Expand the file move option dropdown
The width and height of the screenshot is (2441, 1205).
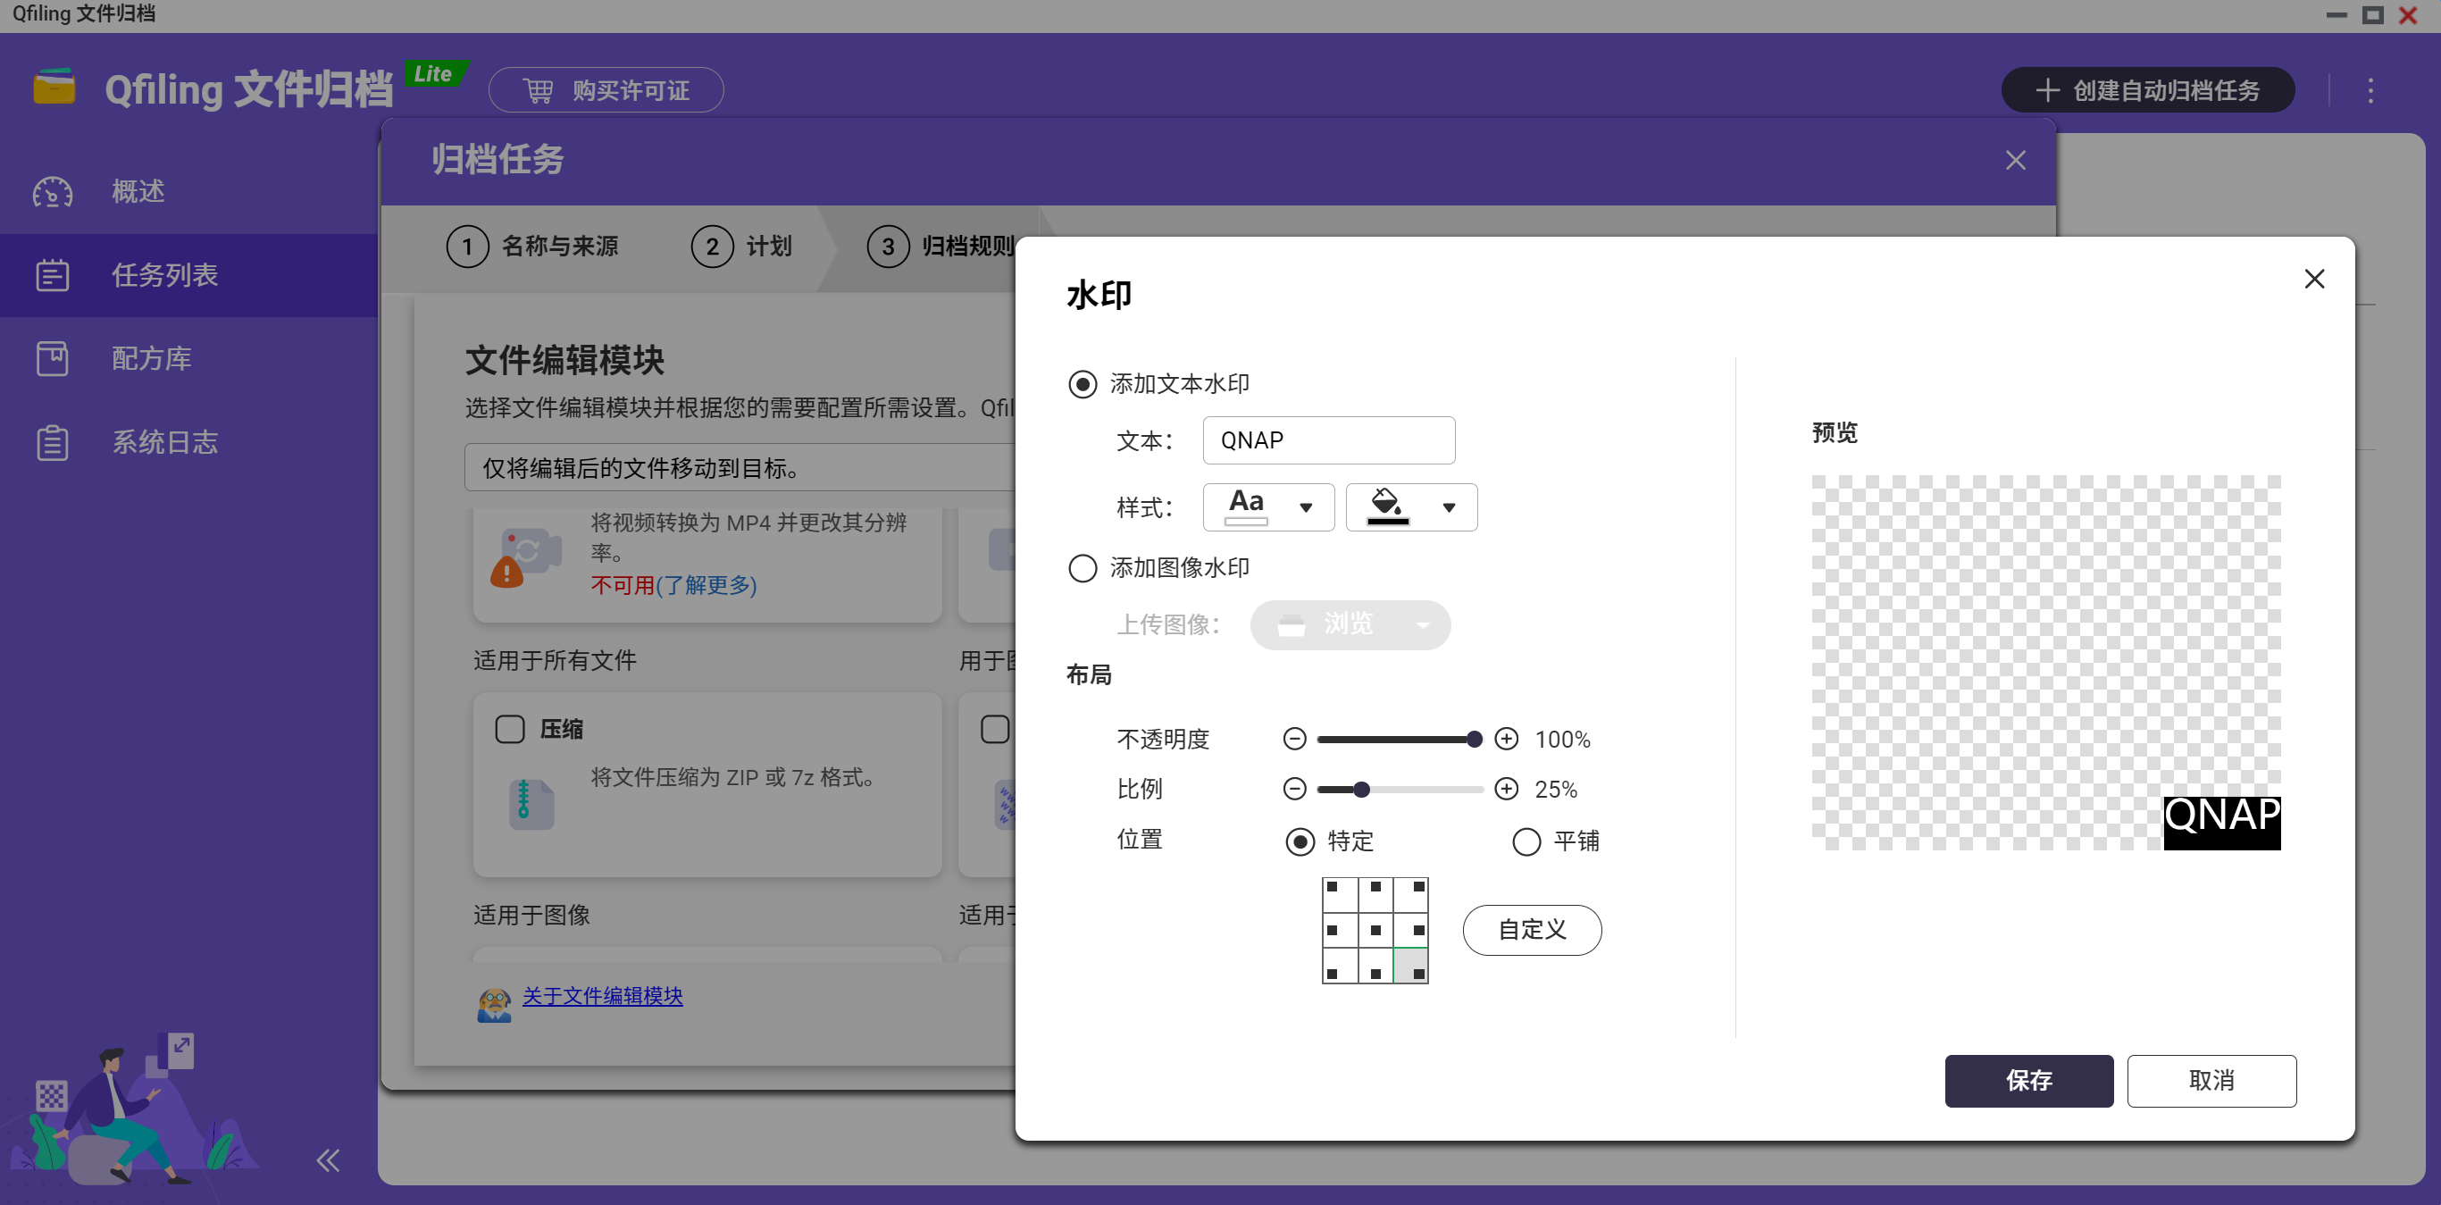(x=740, y=468)
